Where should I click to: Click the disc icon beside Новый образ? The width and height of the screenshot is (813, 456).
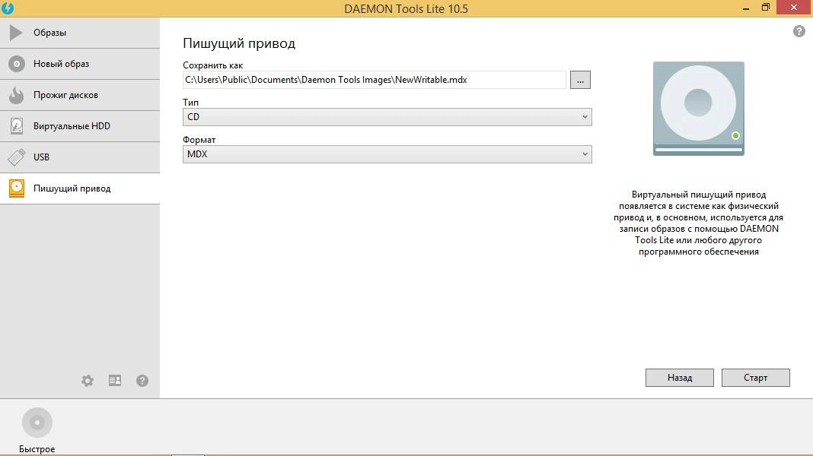pos(17,64)
